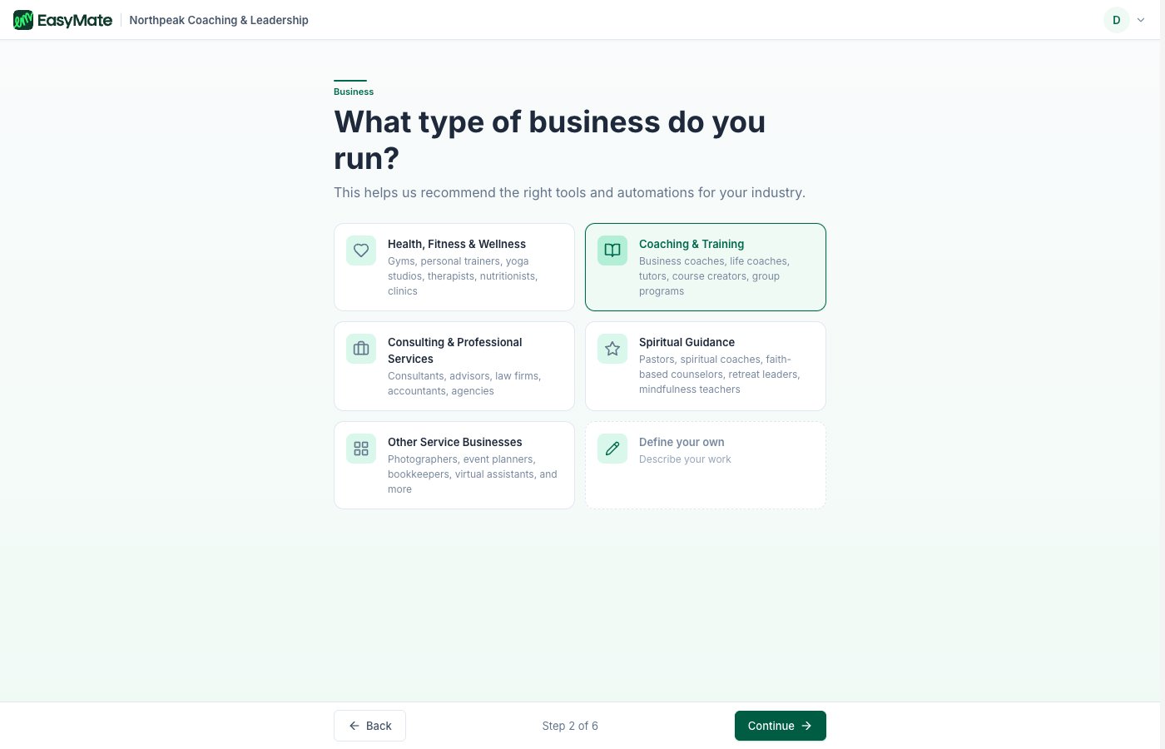Screen dimensions: 1165x749
Task: Click the Consultants, advisors, law firms description
Action: click(464, 384)
